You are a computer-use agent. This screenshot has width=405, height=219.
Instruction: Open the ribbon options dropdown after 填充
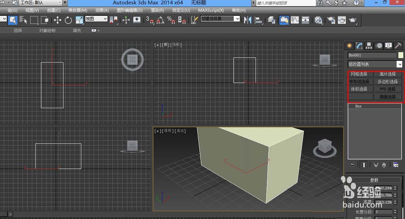(x=95, y=30)
